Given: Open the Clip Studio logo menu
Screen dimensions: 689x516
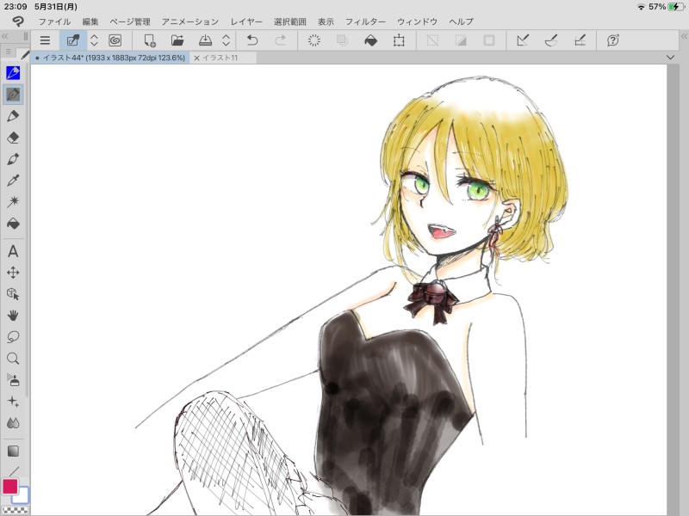Looking at the screenshot, I should click(17, 21).
